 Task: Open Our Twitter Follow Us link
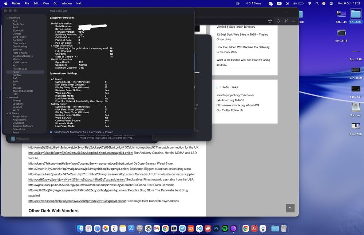230,110
